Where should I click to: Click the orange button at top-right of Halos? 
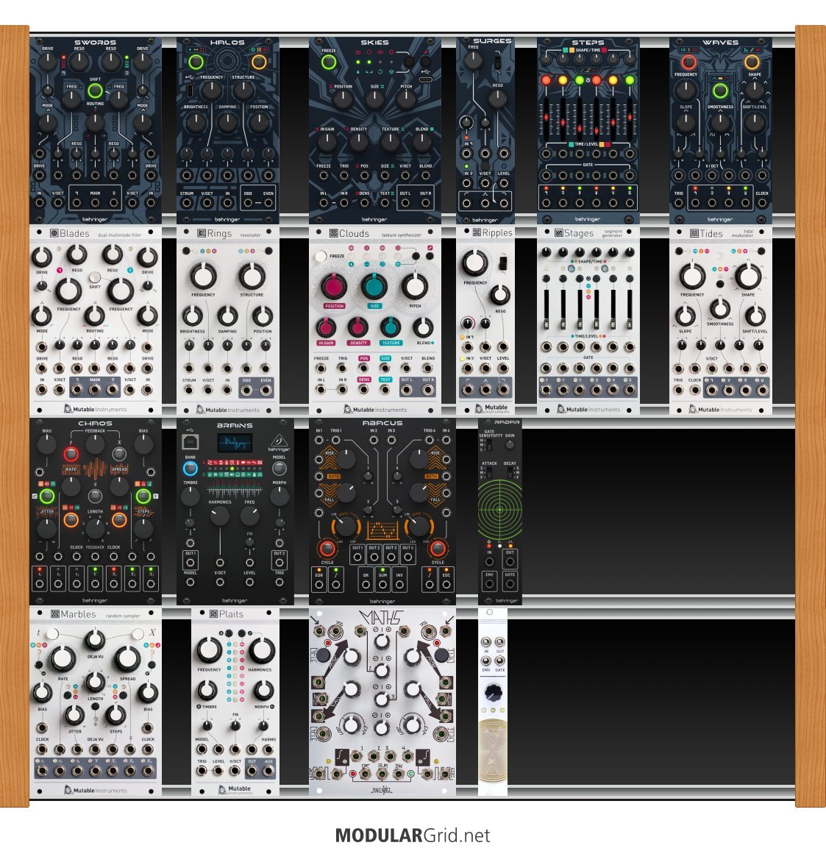click(258, 62)
